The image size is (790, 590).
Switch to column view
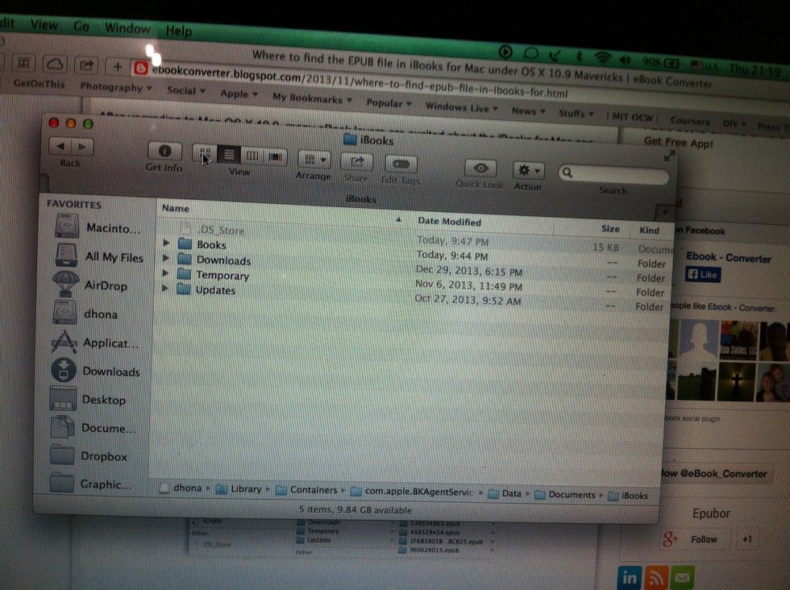click(x=252, y=154)
